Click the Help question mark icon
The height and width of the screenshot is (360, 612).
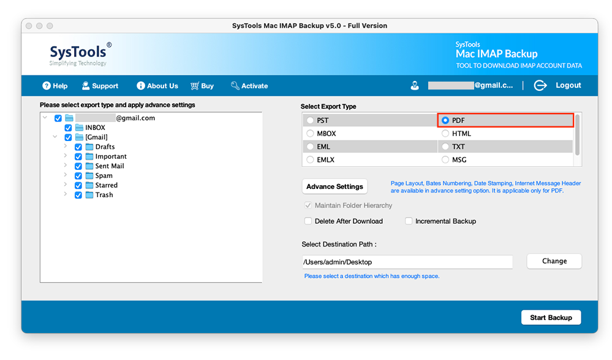pos(47,86)
